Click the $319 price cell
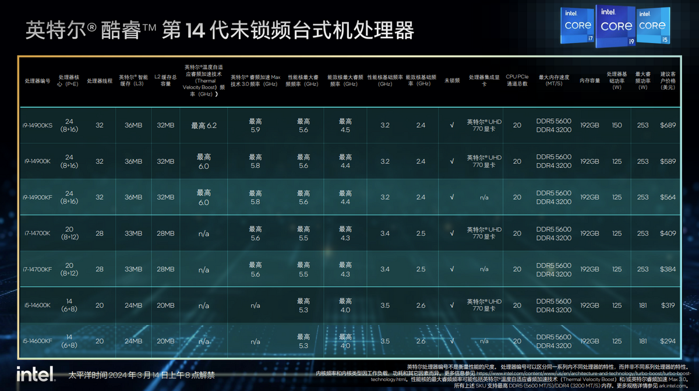Viewport: 699px width, 391px height. tap(668, 305)
